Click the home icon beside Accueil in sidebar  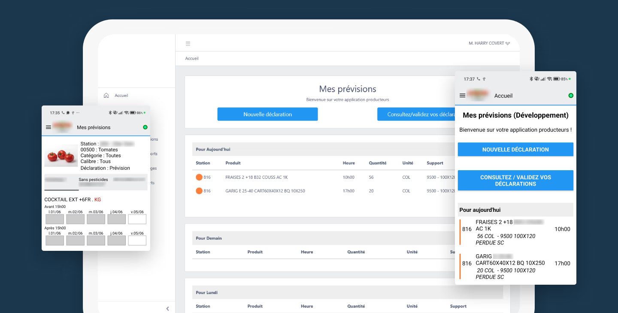[x=106, y=96]
